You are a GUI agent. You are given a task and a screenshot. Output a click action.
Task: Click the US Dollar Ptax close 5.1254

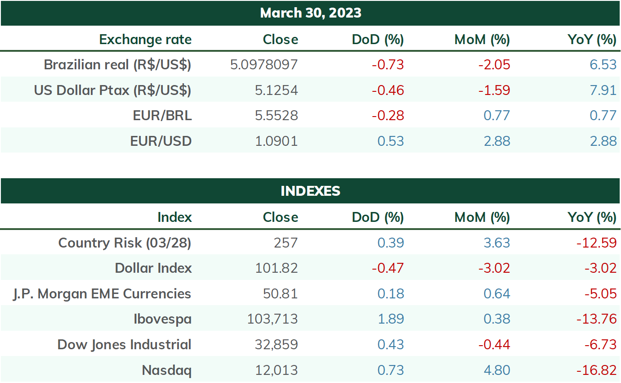(276, 90)
